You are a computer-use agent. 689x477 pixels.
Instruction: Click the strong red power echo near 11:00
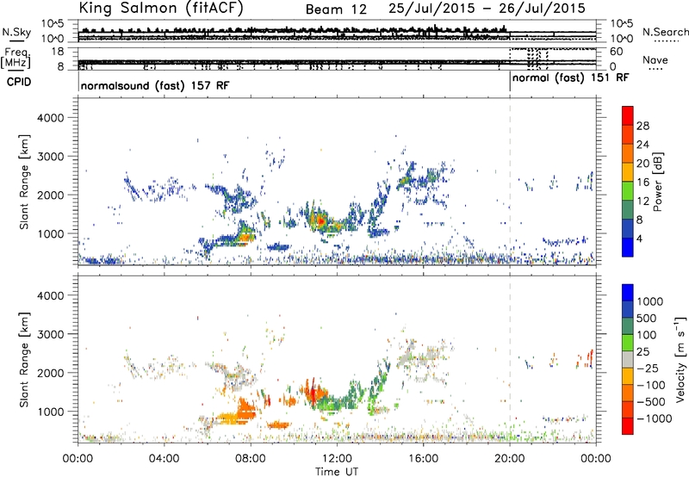[320, 221]
